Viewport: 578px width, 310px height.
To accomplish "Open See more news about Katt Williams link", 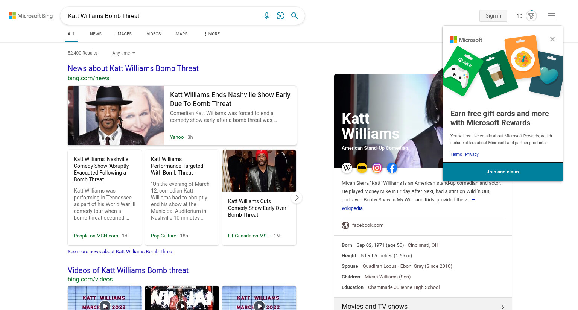I will 121,252.
